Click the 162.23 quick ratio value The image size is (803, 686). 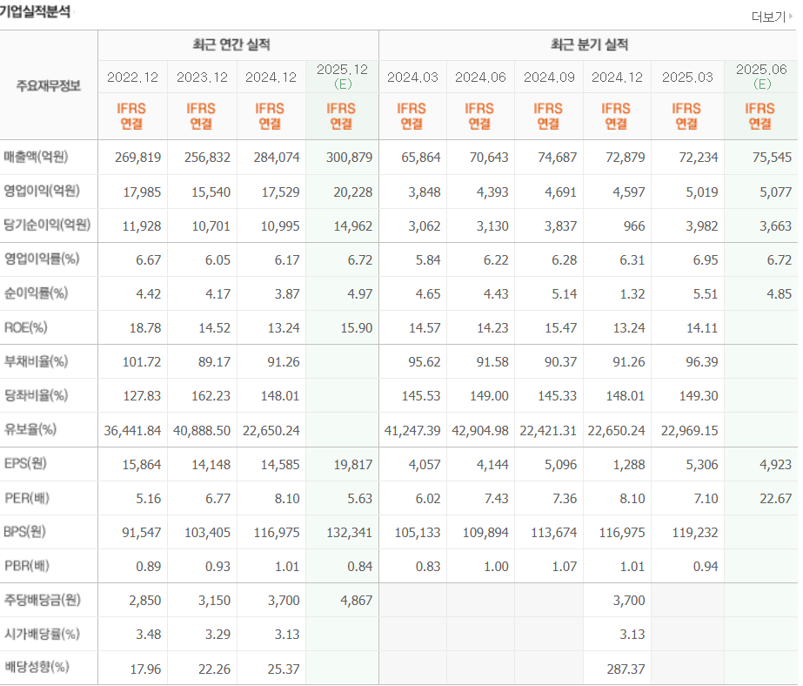pos(211,396)
